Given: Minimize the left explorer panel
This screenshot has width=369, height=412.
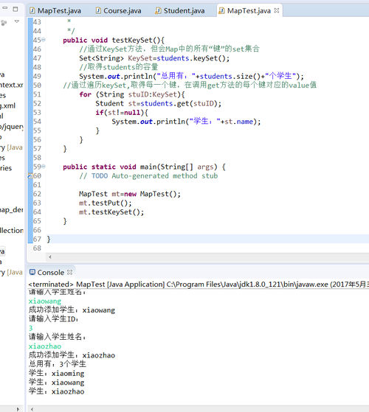Looking at the screenshot, I should tap(4, 8).
